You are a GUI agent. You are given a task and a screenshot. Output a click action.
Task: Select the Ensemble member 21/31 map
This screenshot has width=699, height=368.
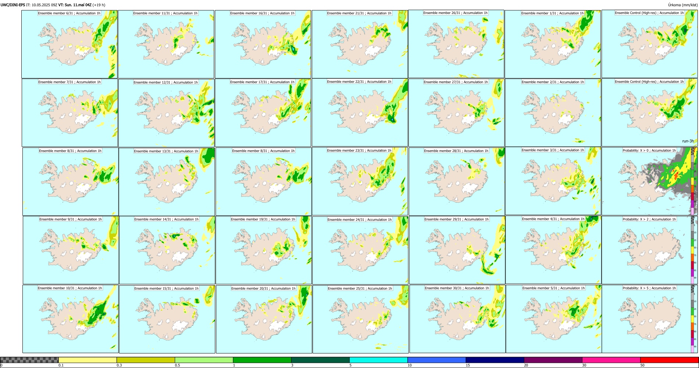point(360,44)
